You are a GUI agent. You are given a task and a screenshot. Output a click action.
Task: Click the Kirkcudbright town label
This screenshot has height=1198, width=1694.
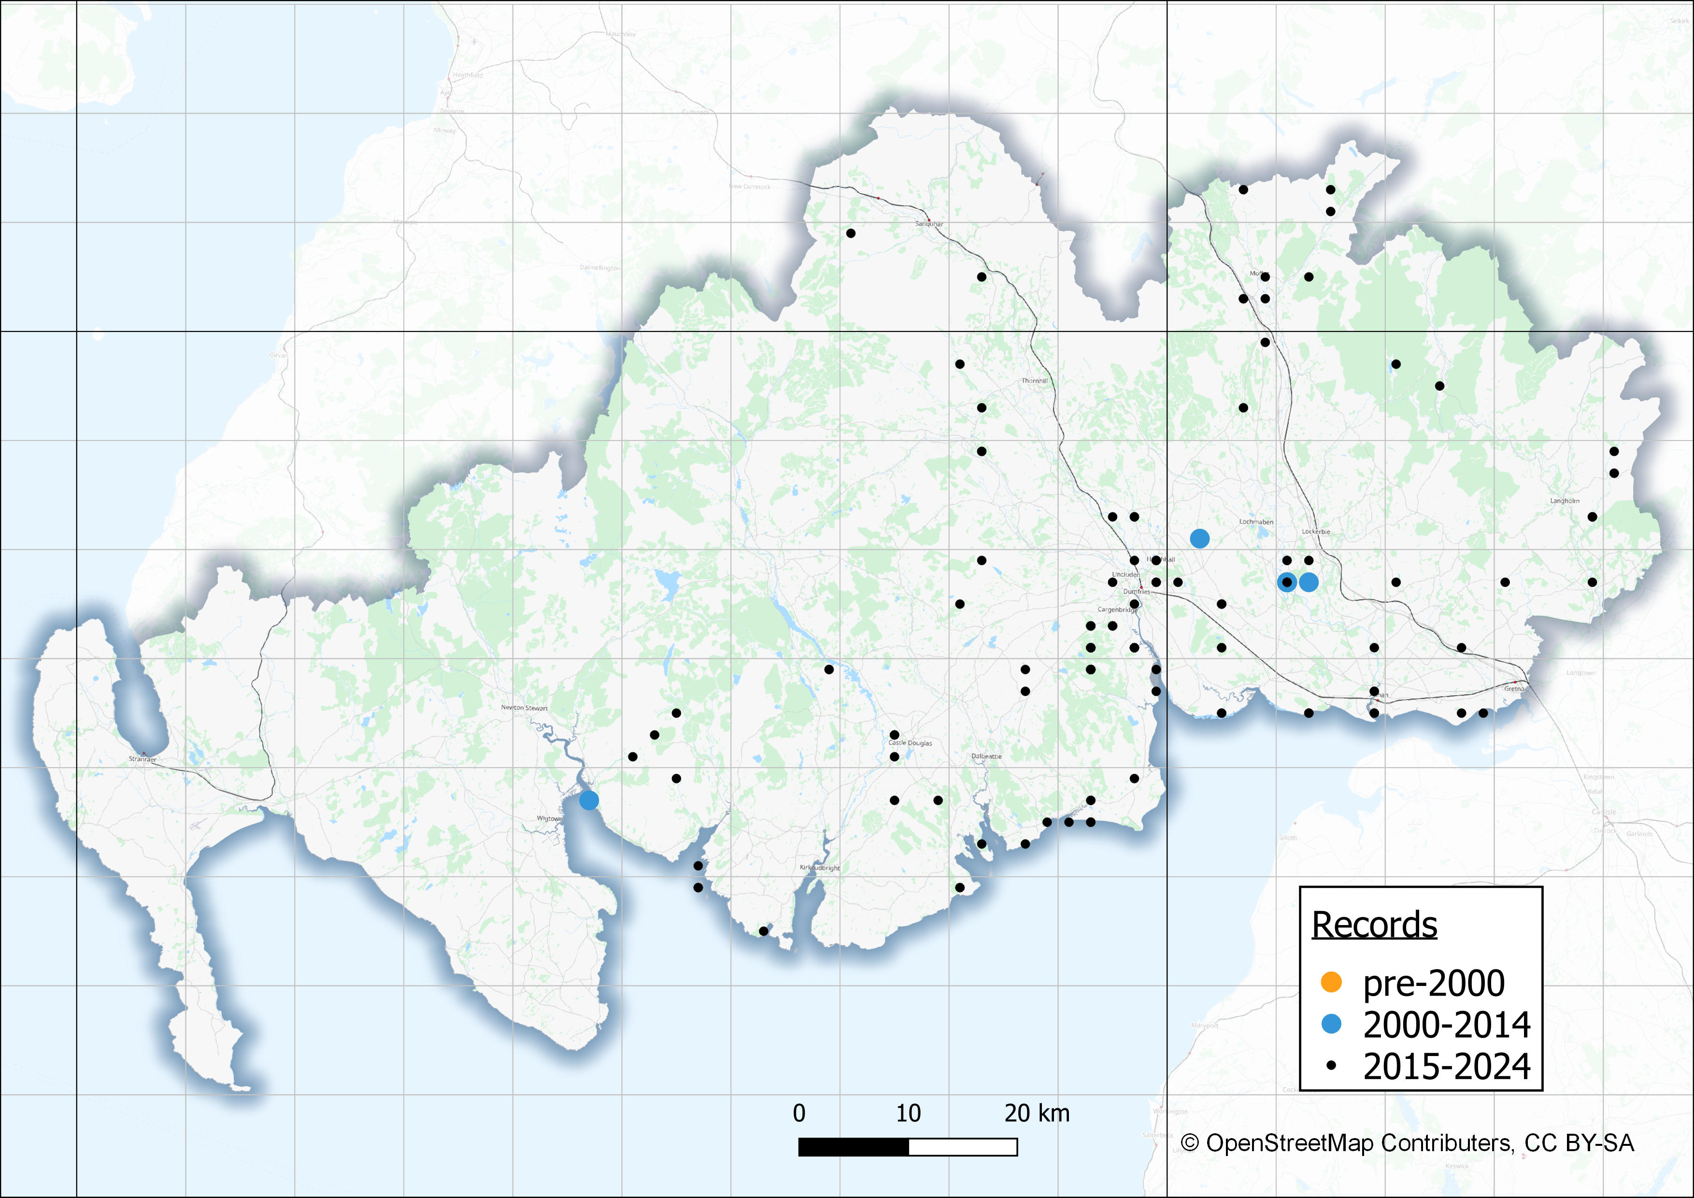[x=820, y=868]
